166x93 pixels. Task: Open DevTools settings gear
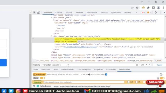click(156, 12)
